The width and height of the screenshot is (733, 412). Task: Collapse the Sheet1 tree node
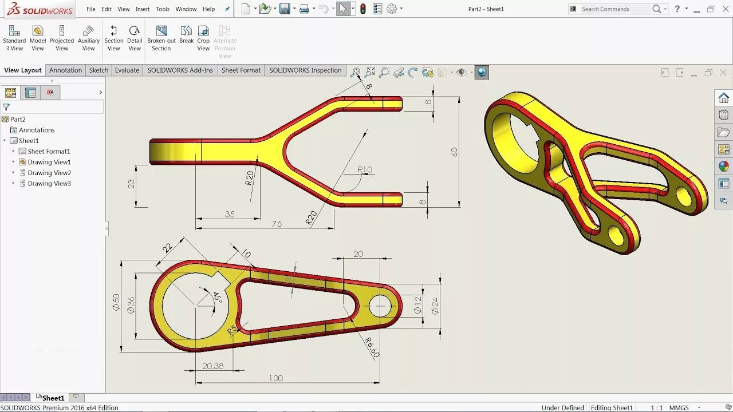(x=5, y=140)
